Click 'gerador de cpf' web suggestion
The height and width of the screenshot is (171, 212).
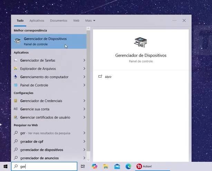(x=49, y=141)
